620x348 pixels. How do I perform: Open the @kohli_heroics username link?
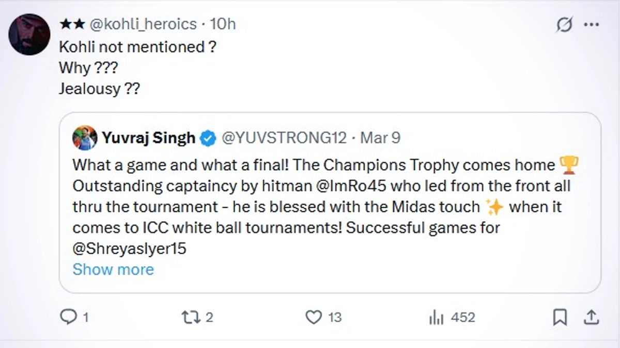[x=143, y=24]
